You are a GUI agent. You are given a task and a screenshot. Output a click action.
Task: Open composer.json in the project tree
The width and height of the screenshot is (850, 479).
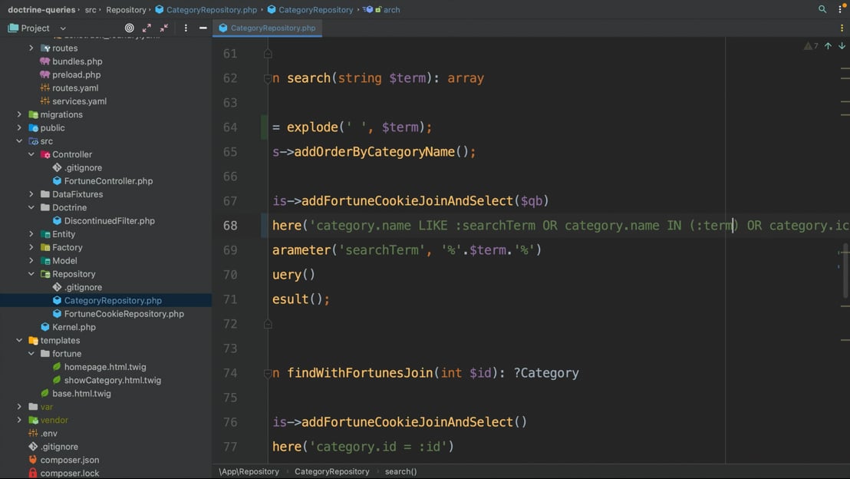[69, 460]
